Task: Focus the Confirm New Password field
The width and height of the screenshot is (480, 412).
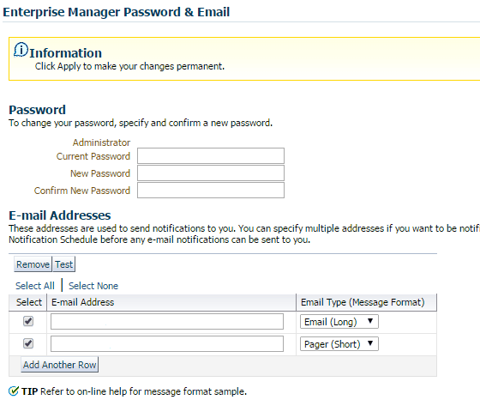Action: (211, 190)
